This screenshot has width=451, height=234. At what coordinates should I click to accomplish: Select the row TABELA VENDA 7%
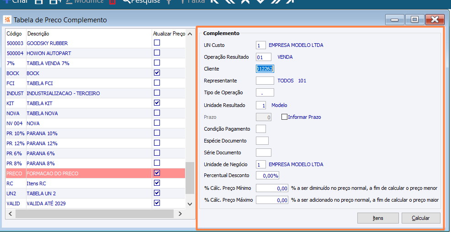(96, 63)
